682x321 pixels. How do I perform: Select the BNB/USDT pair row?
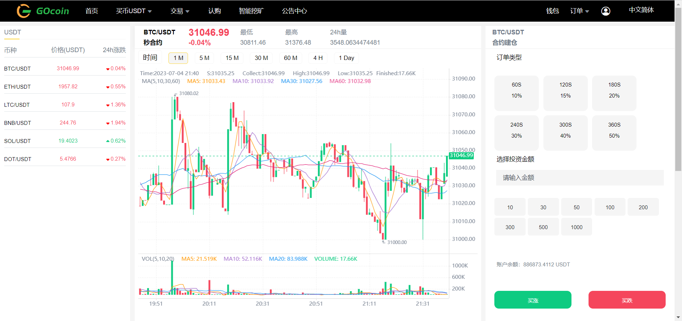pos(65,123)
